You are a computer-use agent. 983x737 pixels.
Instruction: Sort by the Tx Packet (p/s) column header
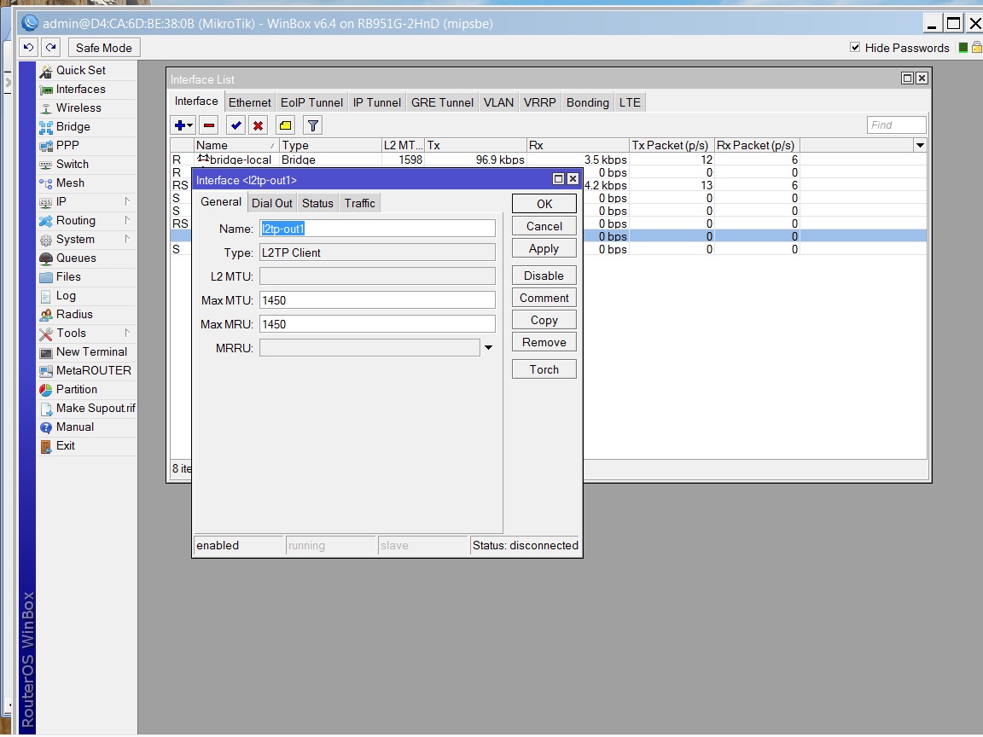pyautogui.click(x=672, y=145)
